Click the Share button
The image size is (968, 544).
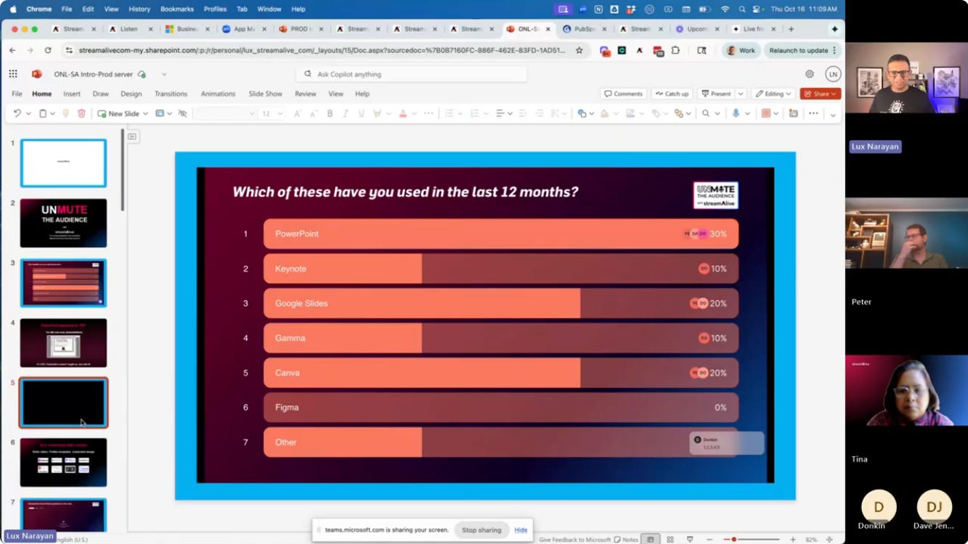(821, 94)
